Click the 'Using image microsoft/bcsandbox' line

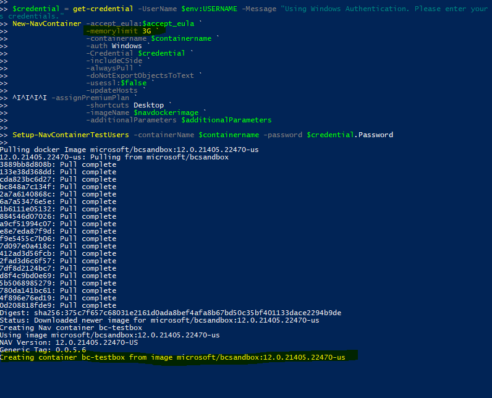[110, 336]
